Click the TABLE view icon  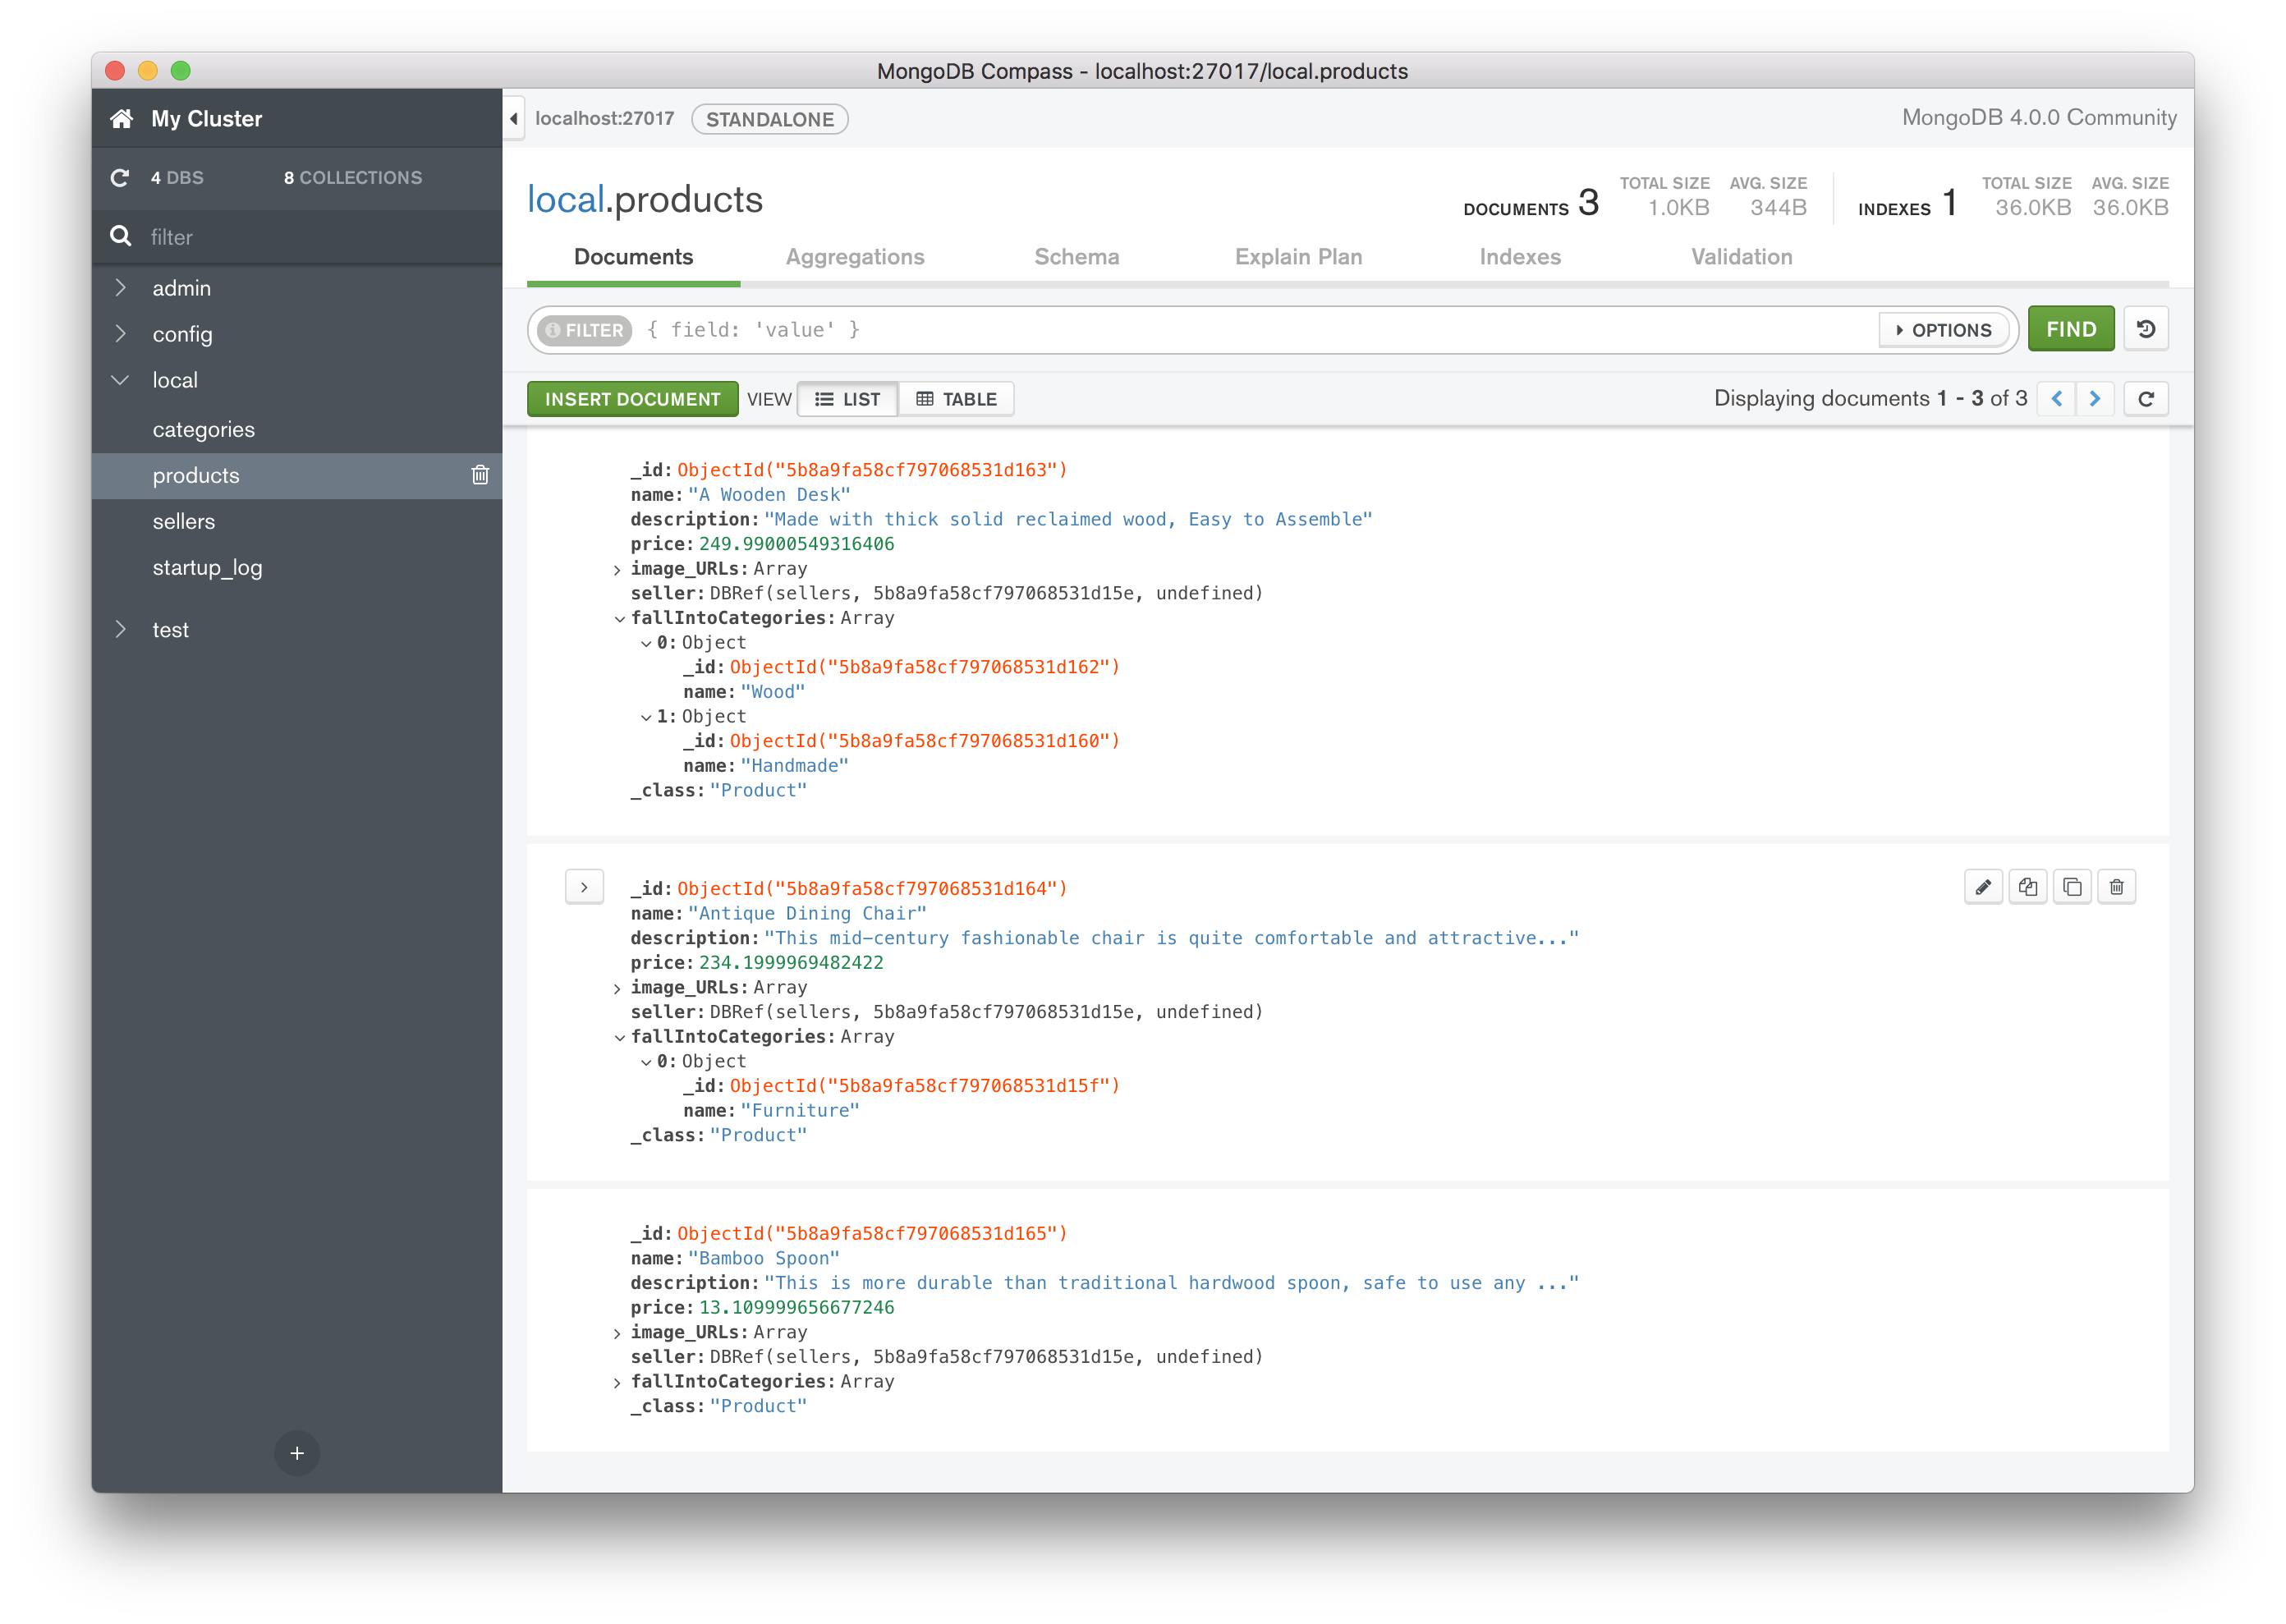957,399
